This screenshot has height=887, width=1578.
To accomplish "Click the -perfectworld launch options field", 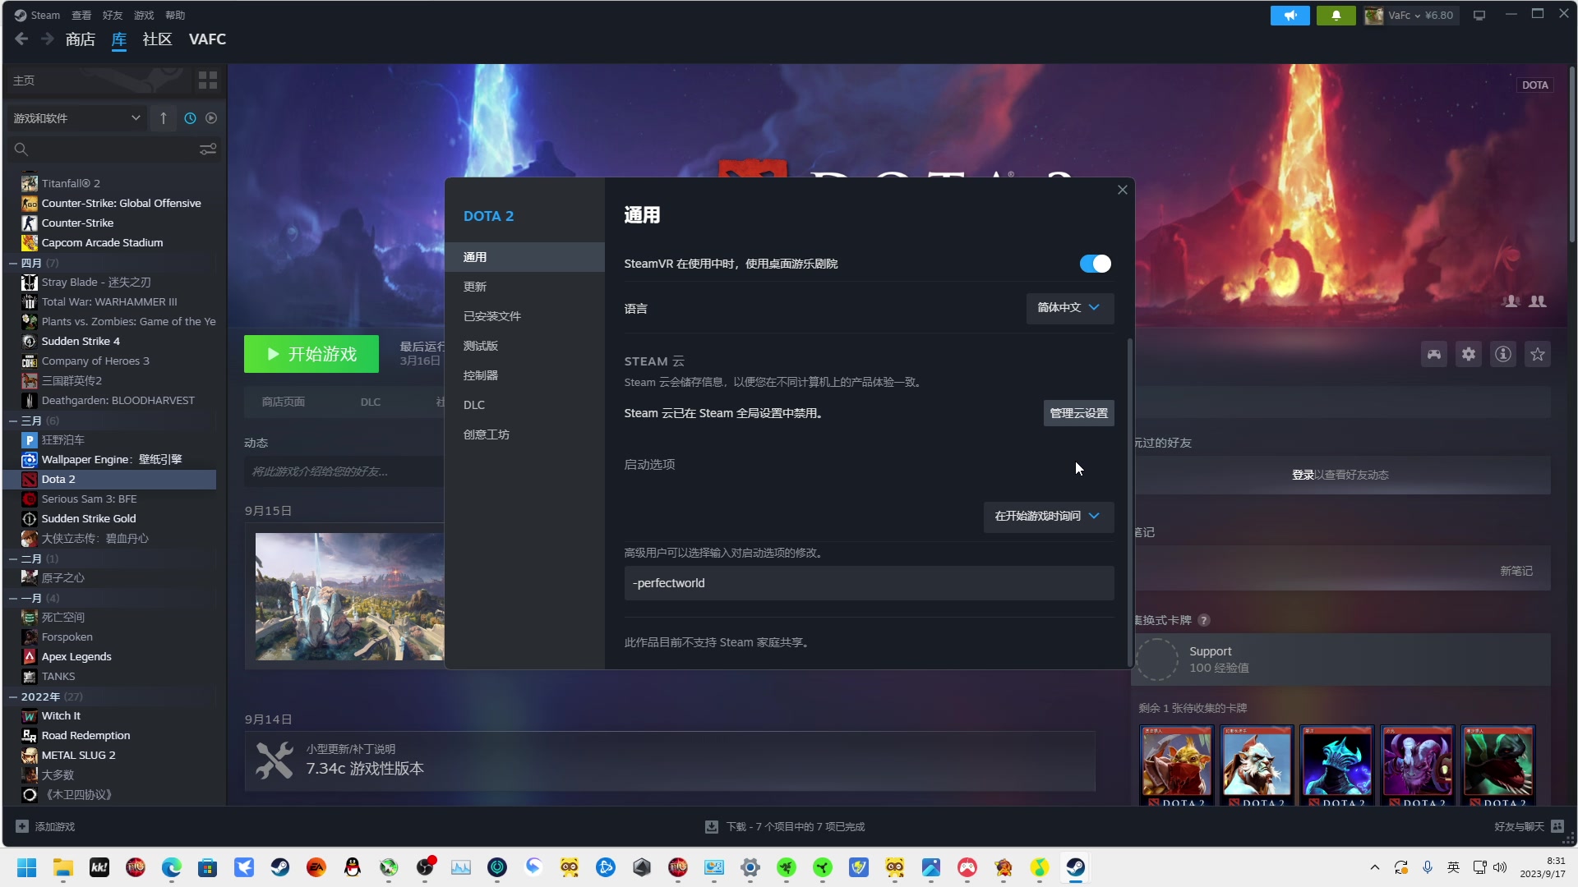I will point(868,583).
